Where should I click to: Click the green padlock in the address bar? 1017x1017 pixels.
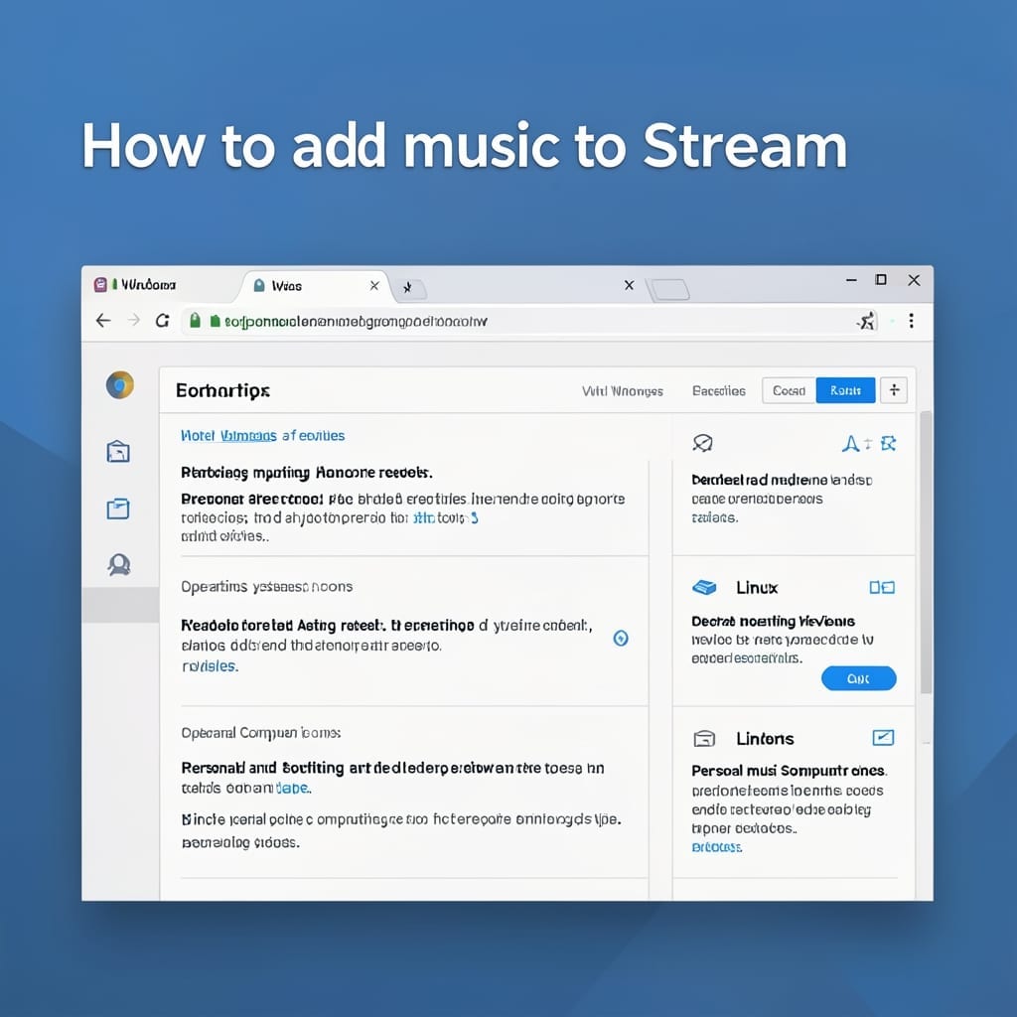[x=195, y=321]
